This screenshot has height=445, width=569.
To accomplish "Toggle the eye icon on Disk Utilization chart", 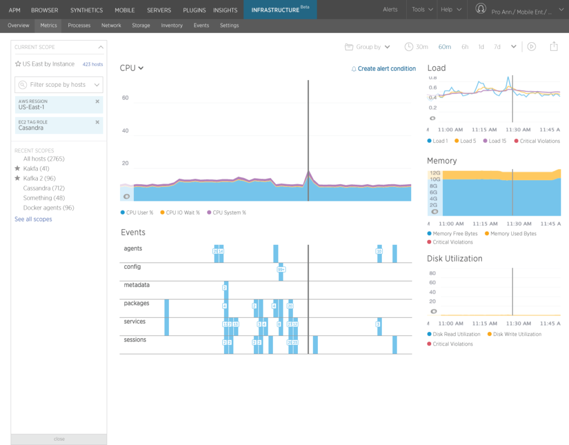I will click(434, 311).
